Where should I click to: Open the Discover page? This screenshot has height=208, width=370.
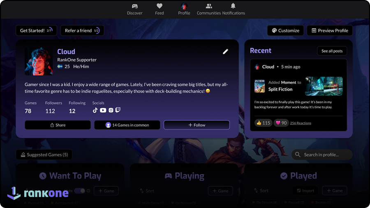[134, 9]
